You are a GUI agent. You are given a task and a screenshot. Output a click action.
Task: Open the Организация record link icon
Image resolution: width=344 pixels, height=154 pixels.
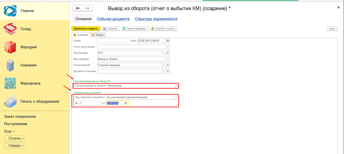click(168, 53)
